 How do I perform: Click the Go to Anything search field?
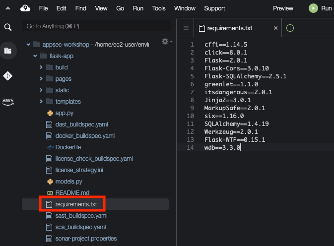pos(96,26)
